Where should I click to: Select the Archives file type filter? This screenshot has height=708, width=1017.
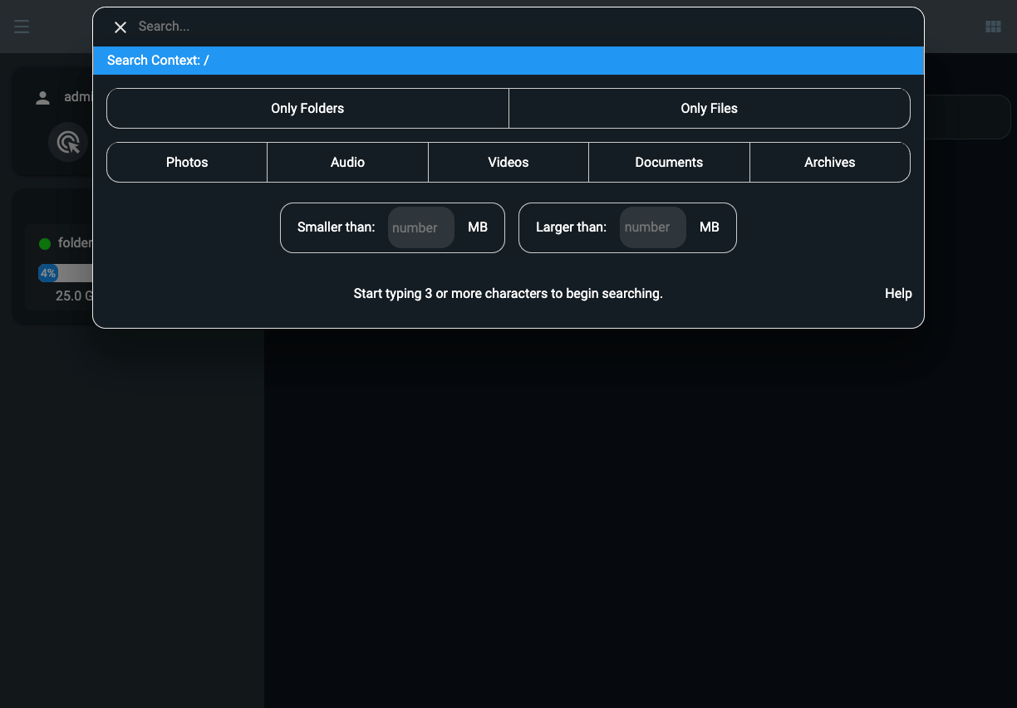point(830,163)
